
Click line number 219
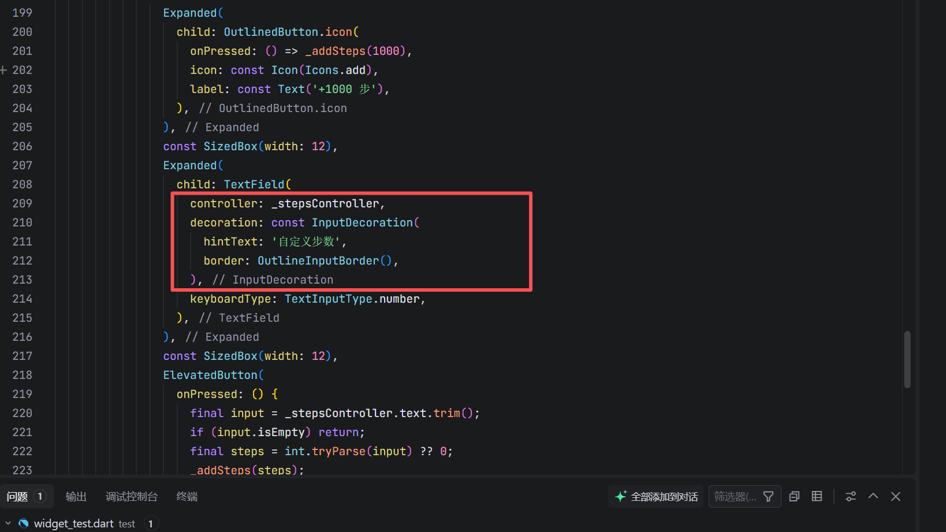(x=22, y=394)
